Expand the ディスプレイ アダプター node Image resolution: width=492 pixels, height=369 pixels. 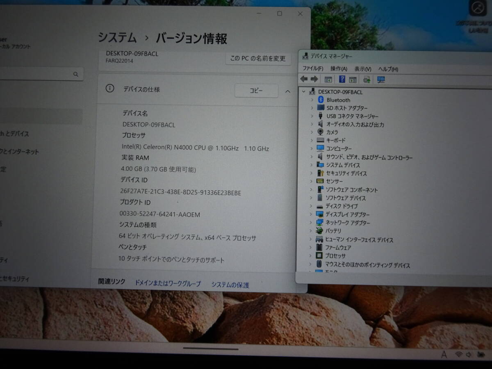point(311,214)
